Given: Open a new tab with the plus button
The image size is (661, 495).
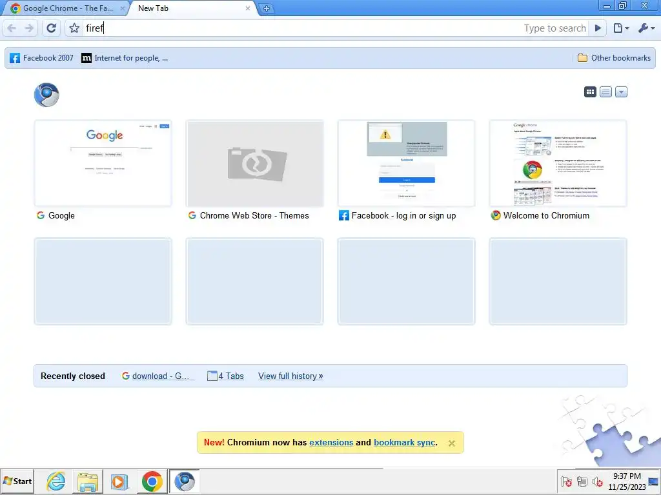Looking at the screenshot, I should click(267, 8).
